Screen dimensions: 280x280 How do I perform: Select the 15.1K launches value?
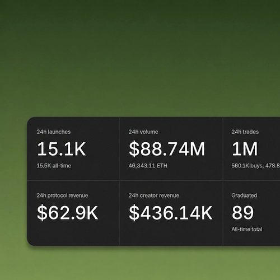pyautogui.click(x=62, y=149)
